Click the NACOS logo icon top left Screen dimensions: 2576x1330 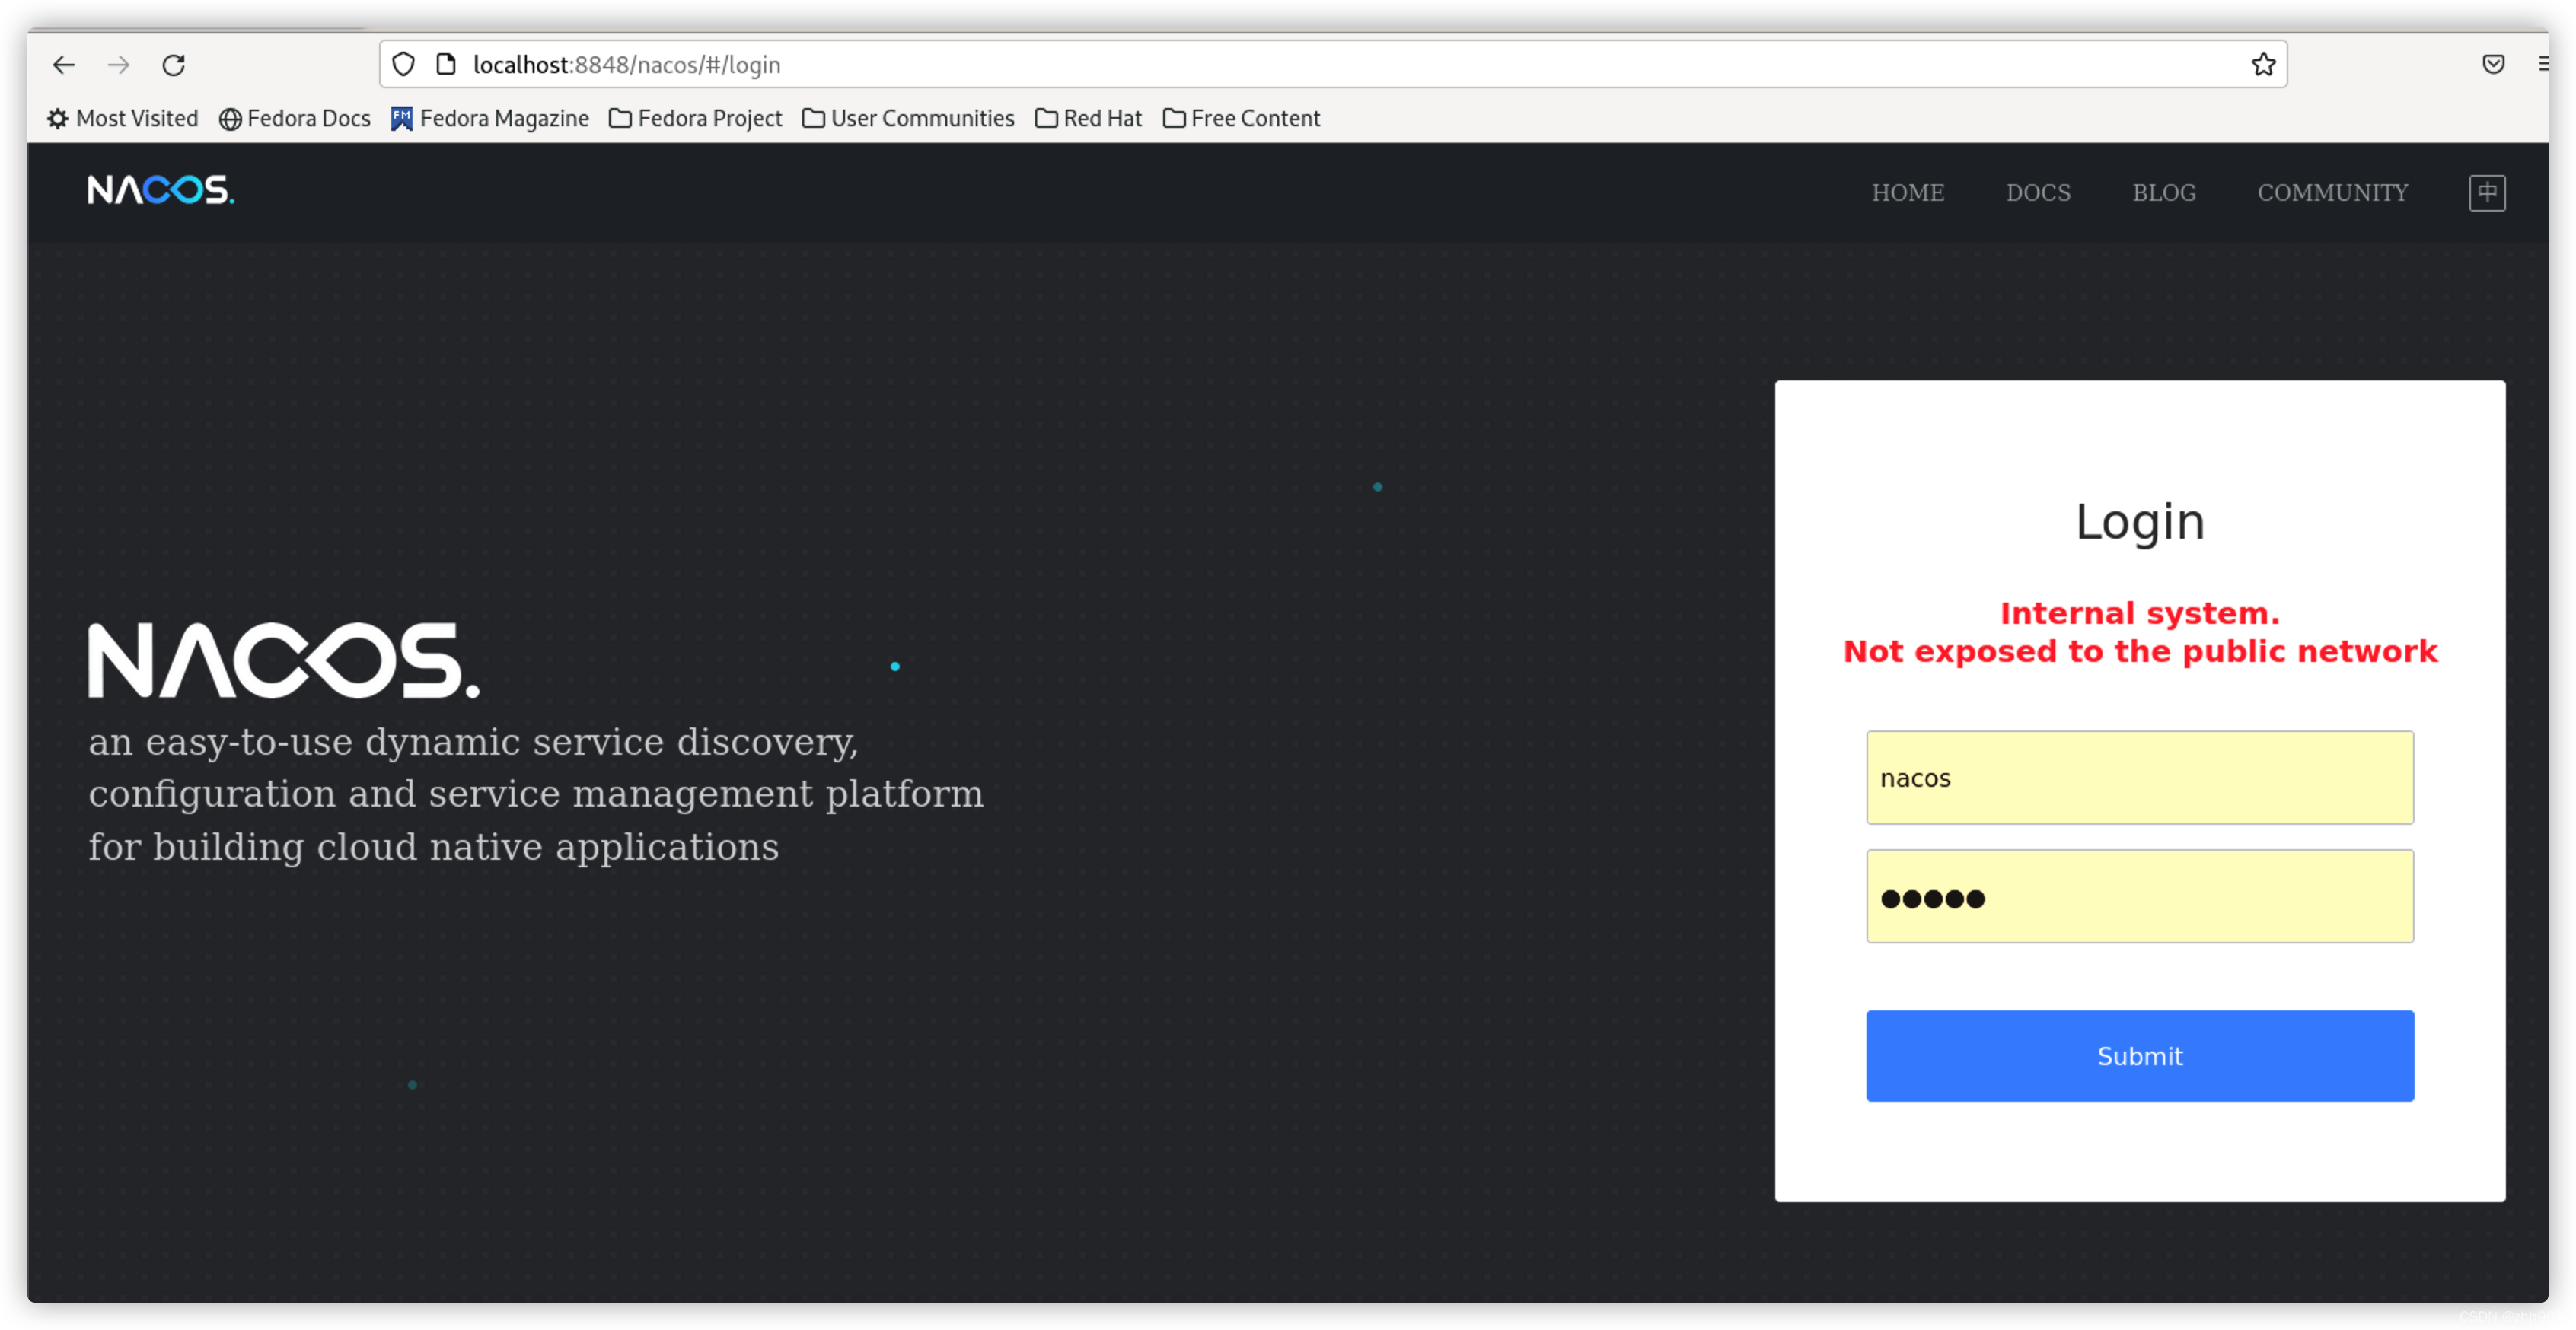point(160,190)
